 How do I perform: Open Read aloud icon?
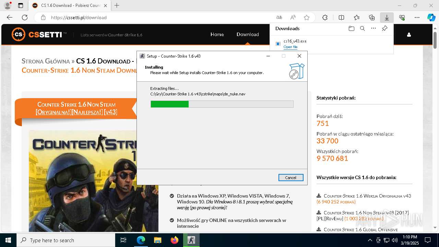tap(293, 17)
